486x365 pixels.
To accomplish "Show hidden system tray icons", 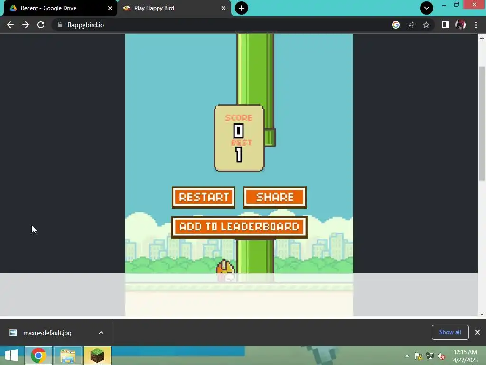I will 407,356.
